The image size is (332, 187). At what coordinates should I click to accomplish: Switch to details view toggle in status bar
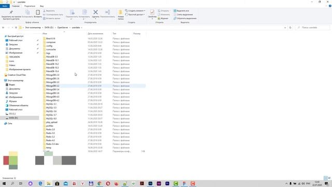(x=325, y=178)
